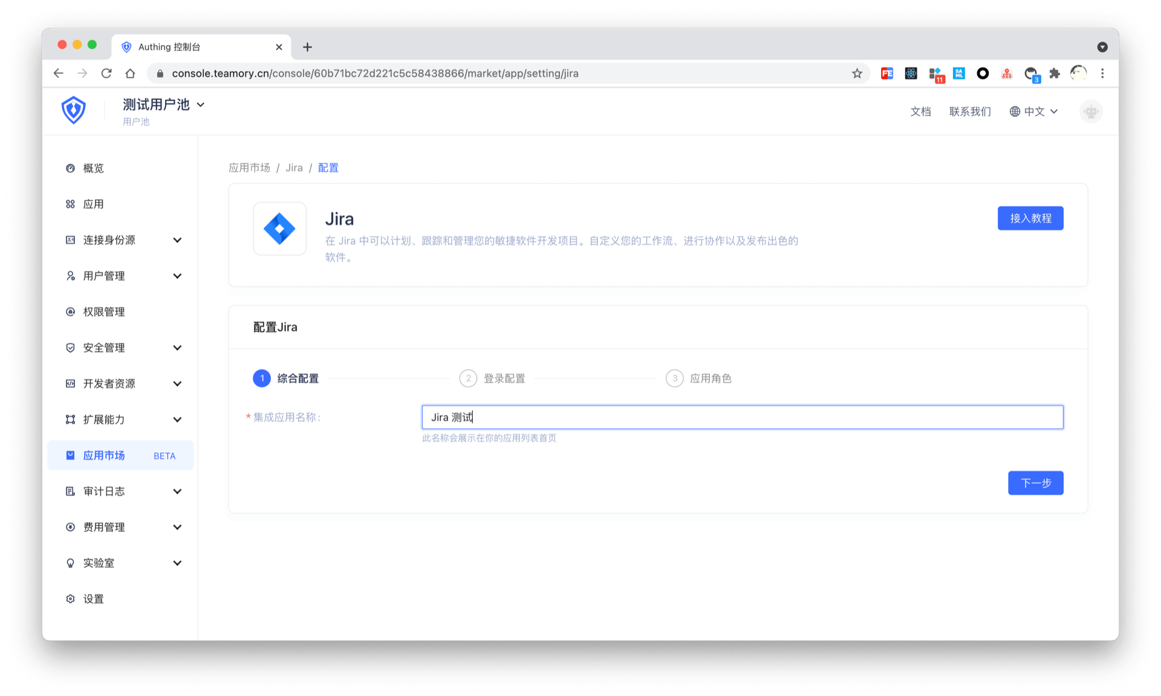The height and width of the screenshot is (696, 1161).
Task: Click the 权限管理 permission icon
Action: click(x=70, y=312)
